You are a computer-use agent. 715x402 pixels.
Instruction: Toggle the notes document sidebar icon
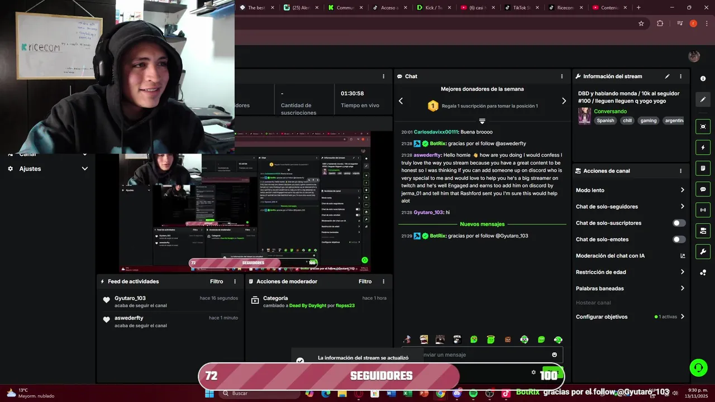(x=703, y=168)
